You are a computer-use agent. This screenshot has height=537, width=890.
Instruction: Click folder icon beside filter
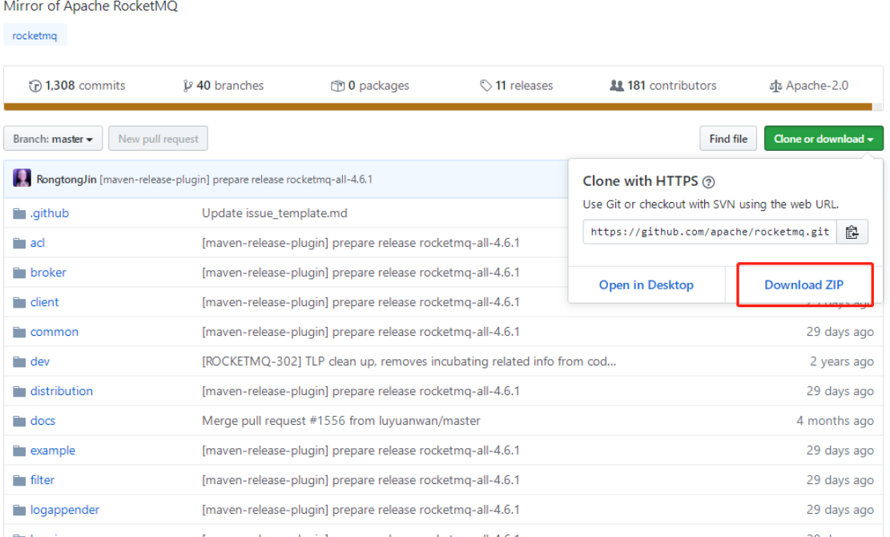point(19,480)
